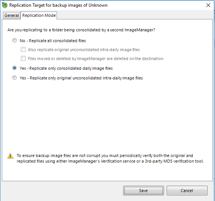Pick the 'Replicate only original unconsolidated intra-daily' radio button
215x201 pixels.
15,78
